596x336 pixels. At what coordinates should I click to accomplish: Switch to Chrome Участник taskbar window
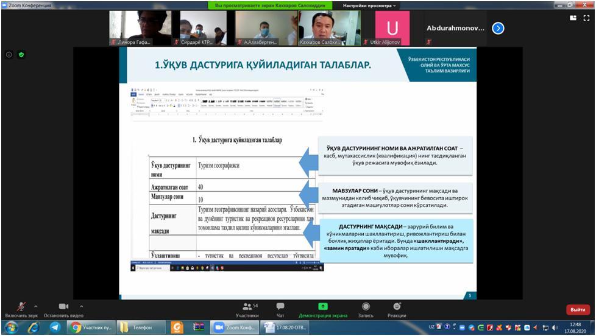click(x=91, y=327)
